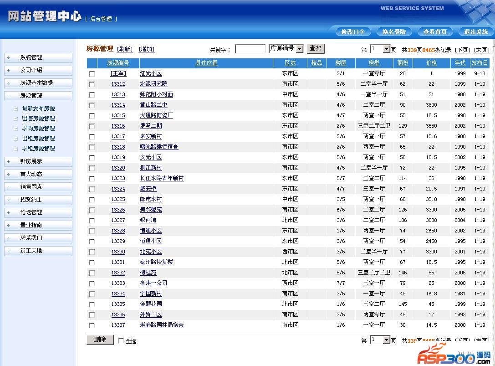This screenshot has height=366, width=495.
Task: Click the 查找 search button
Action: pyautogui.click(x=316, y=48)
